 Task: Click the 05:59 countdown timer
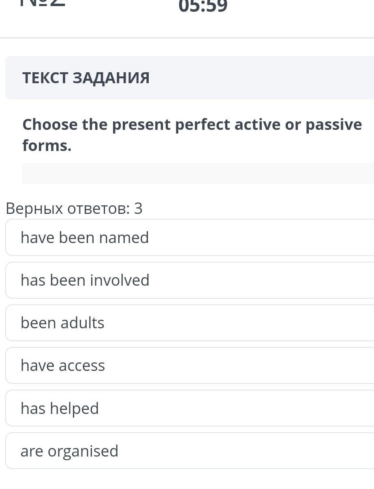tap(203, 6)
